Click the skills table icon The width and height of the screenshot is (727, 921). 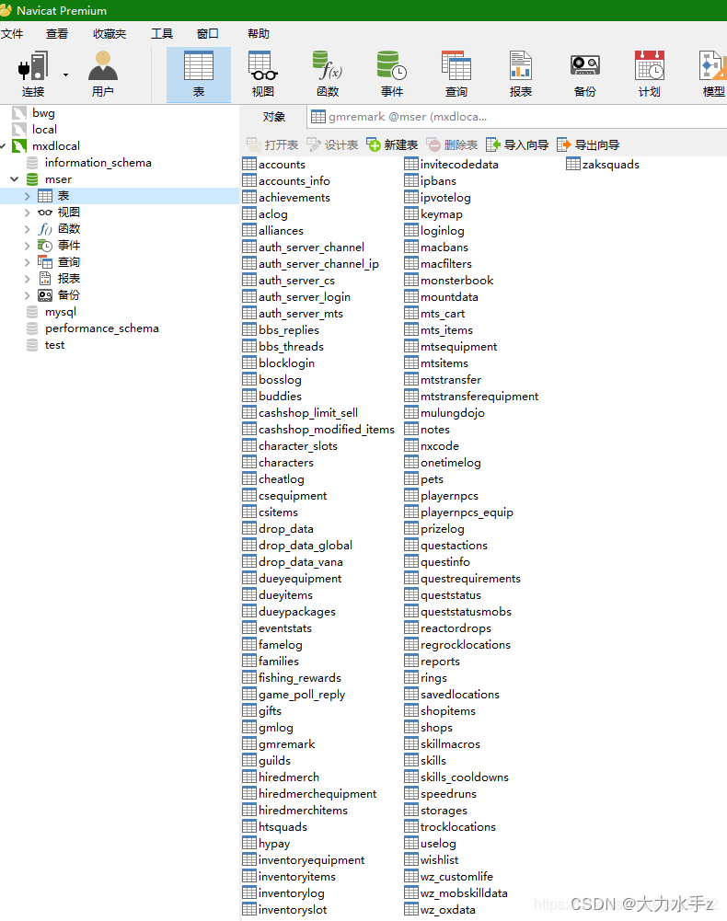411,760
